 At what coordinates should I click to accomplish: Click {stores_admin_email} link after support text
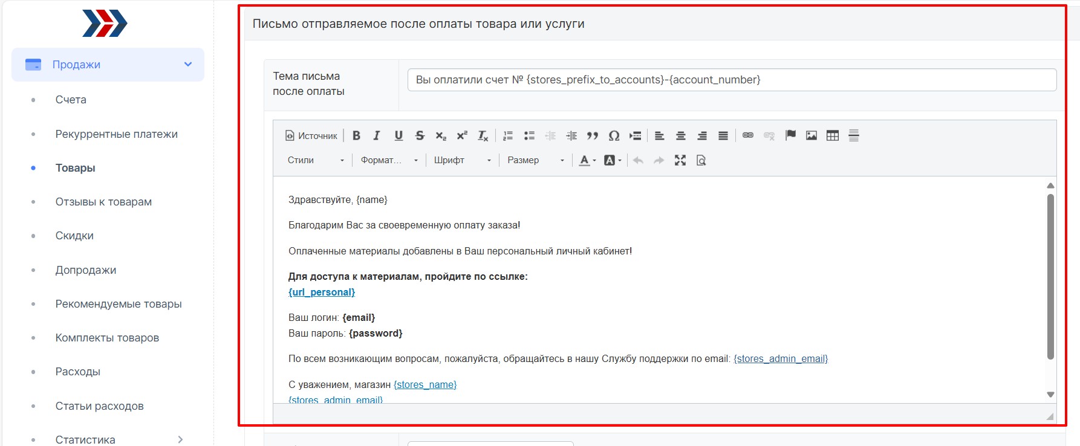tap(781, 358)
